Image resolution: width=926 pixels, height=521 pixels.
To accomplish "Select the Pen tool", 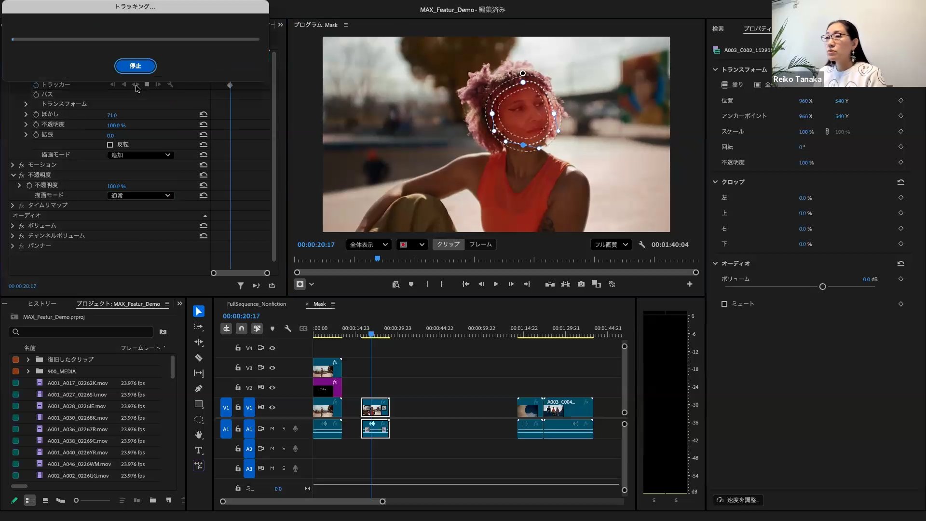I will pyautogui.click(x=199, y=388).
